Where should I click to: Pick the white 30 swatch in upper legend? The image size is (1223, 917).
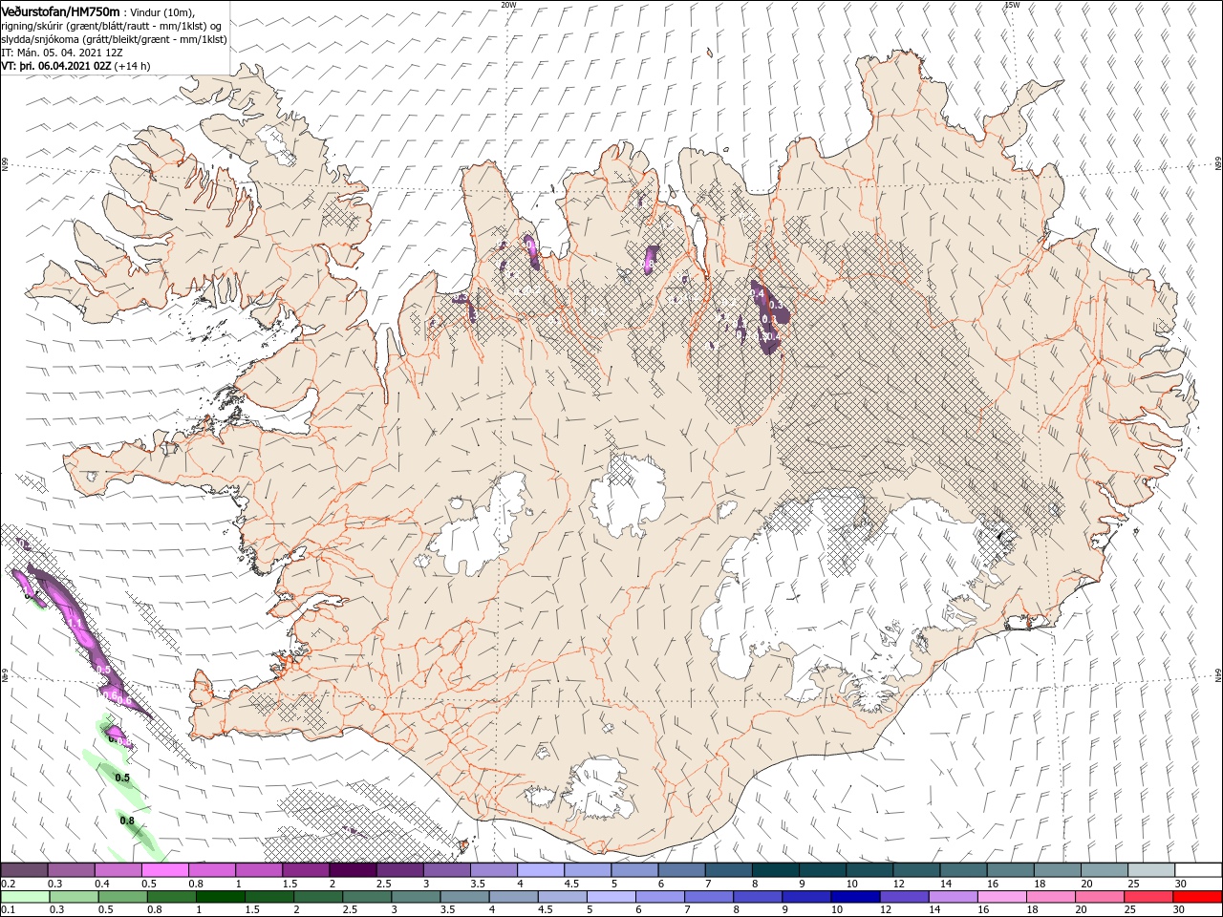pyautogui.click(x=1198, y=870)
